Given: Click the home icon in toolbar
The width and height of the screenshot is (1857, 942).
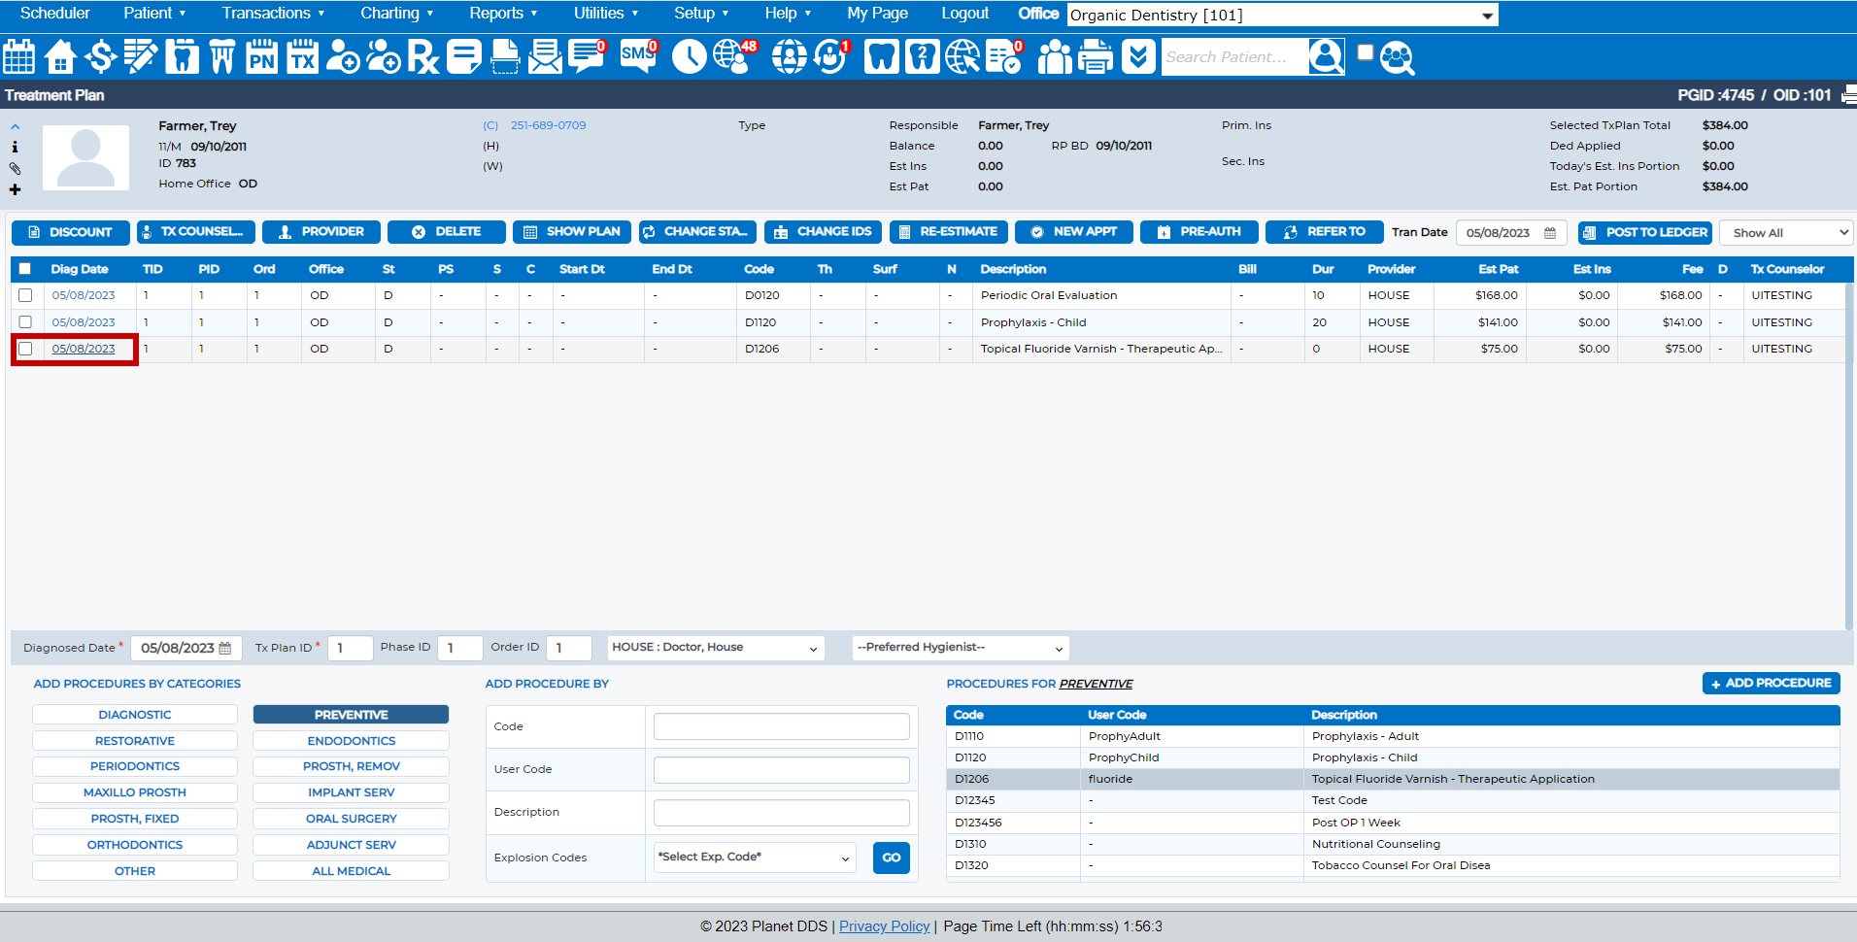Looking at the screenshot, I should [x=60, y=57].
